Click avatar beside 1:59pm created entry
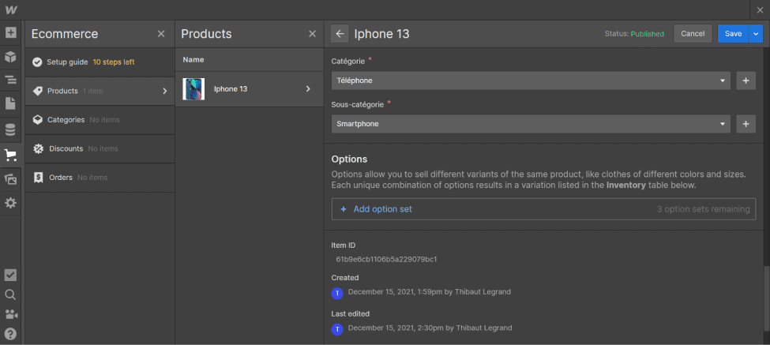770x345 pixels. tap(337, 294)
